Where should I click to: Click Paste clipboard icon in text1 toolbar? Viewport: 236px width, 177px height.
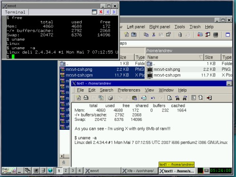coord(135,98)
